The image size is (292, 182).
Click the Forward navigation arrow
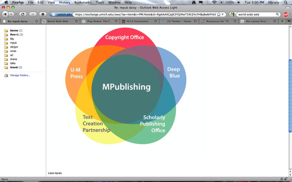click(x=11, y=14)
